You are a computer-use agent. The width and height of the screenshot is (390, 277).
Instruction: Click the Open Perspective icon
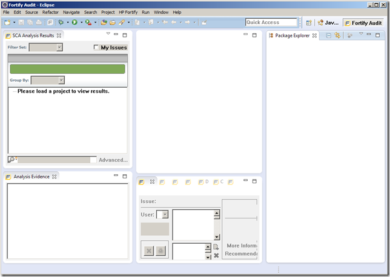click(309, 22)
